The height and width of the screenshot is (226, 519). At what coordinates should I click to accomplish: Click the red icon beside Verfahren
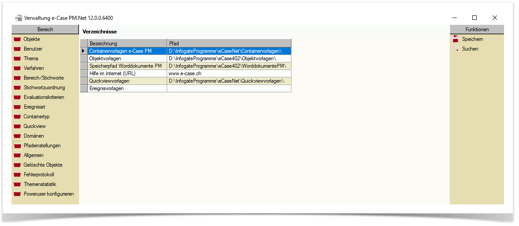tap(17, 68)
